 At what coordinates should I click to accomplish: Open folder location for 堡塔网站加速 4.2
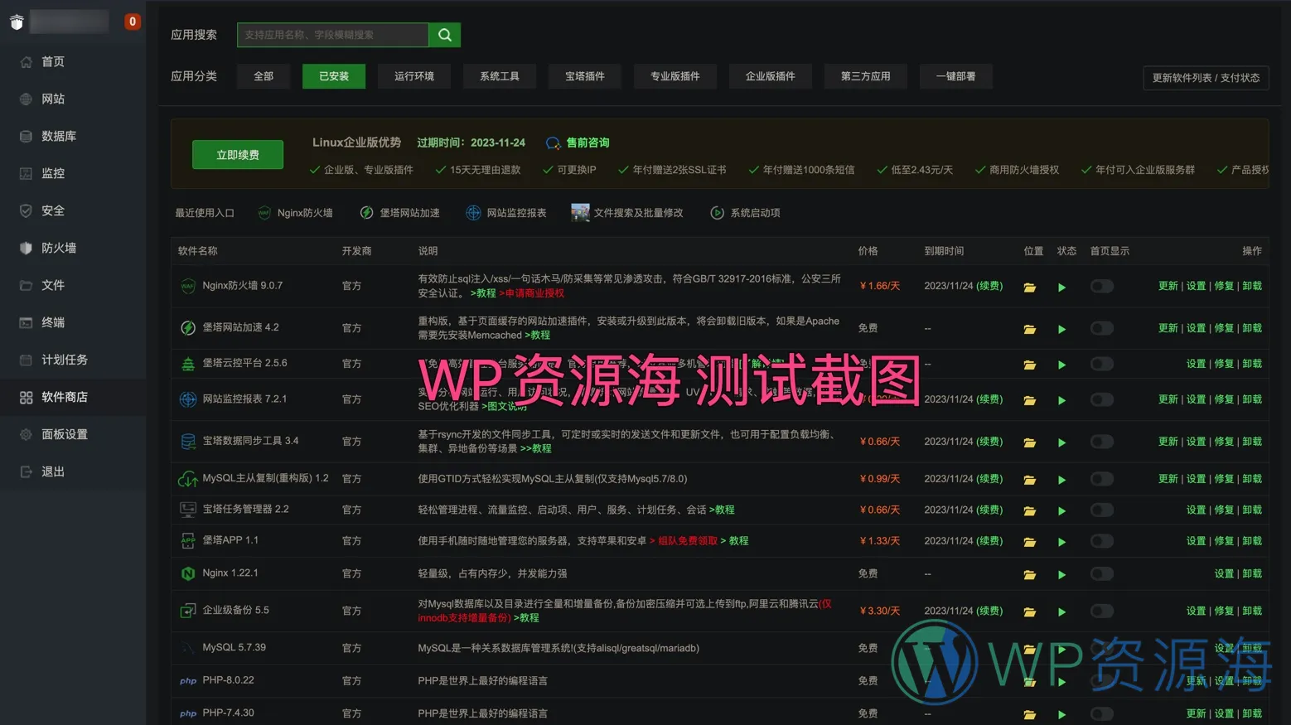[x=1029, y=330]
